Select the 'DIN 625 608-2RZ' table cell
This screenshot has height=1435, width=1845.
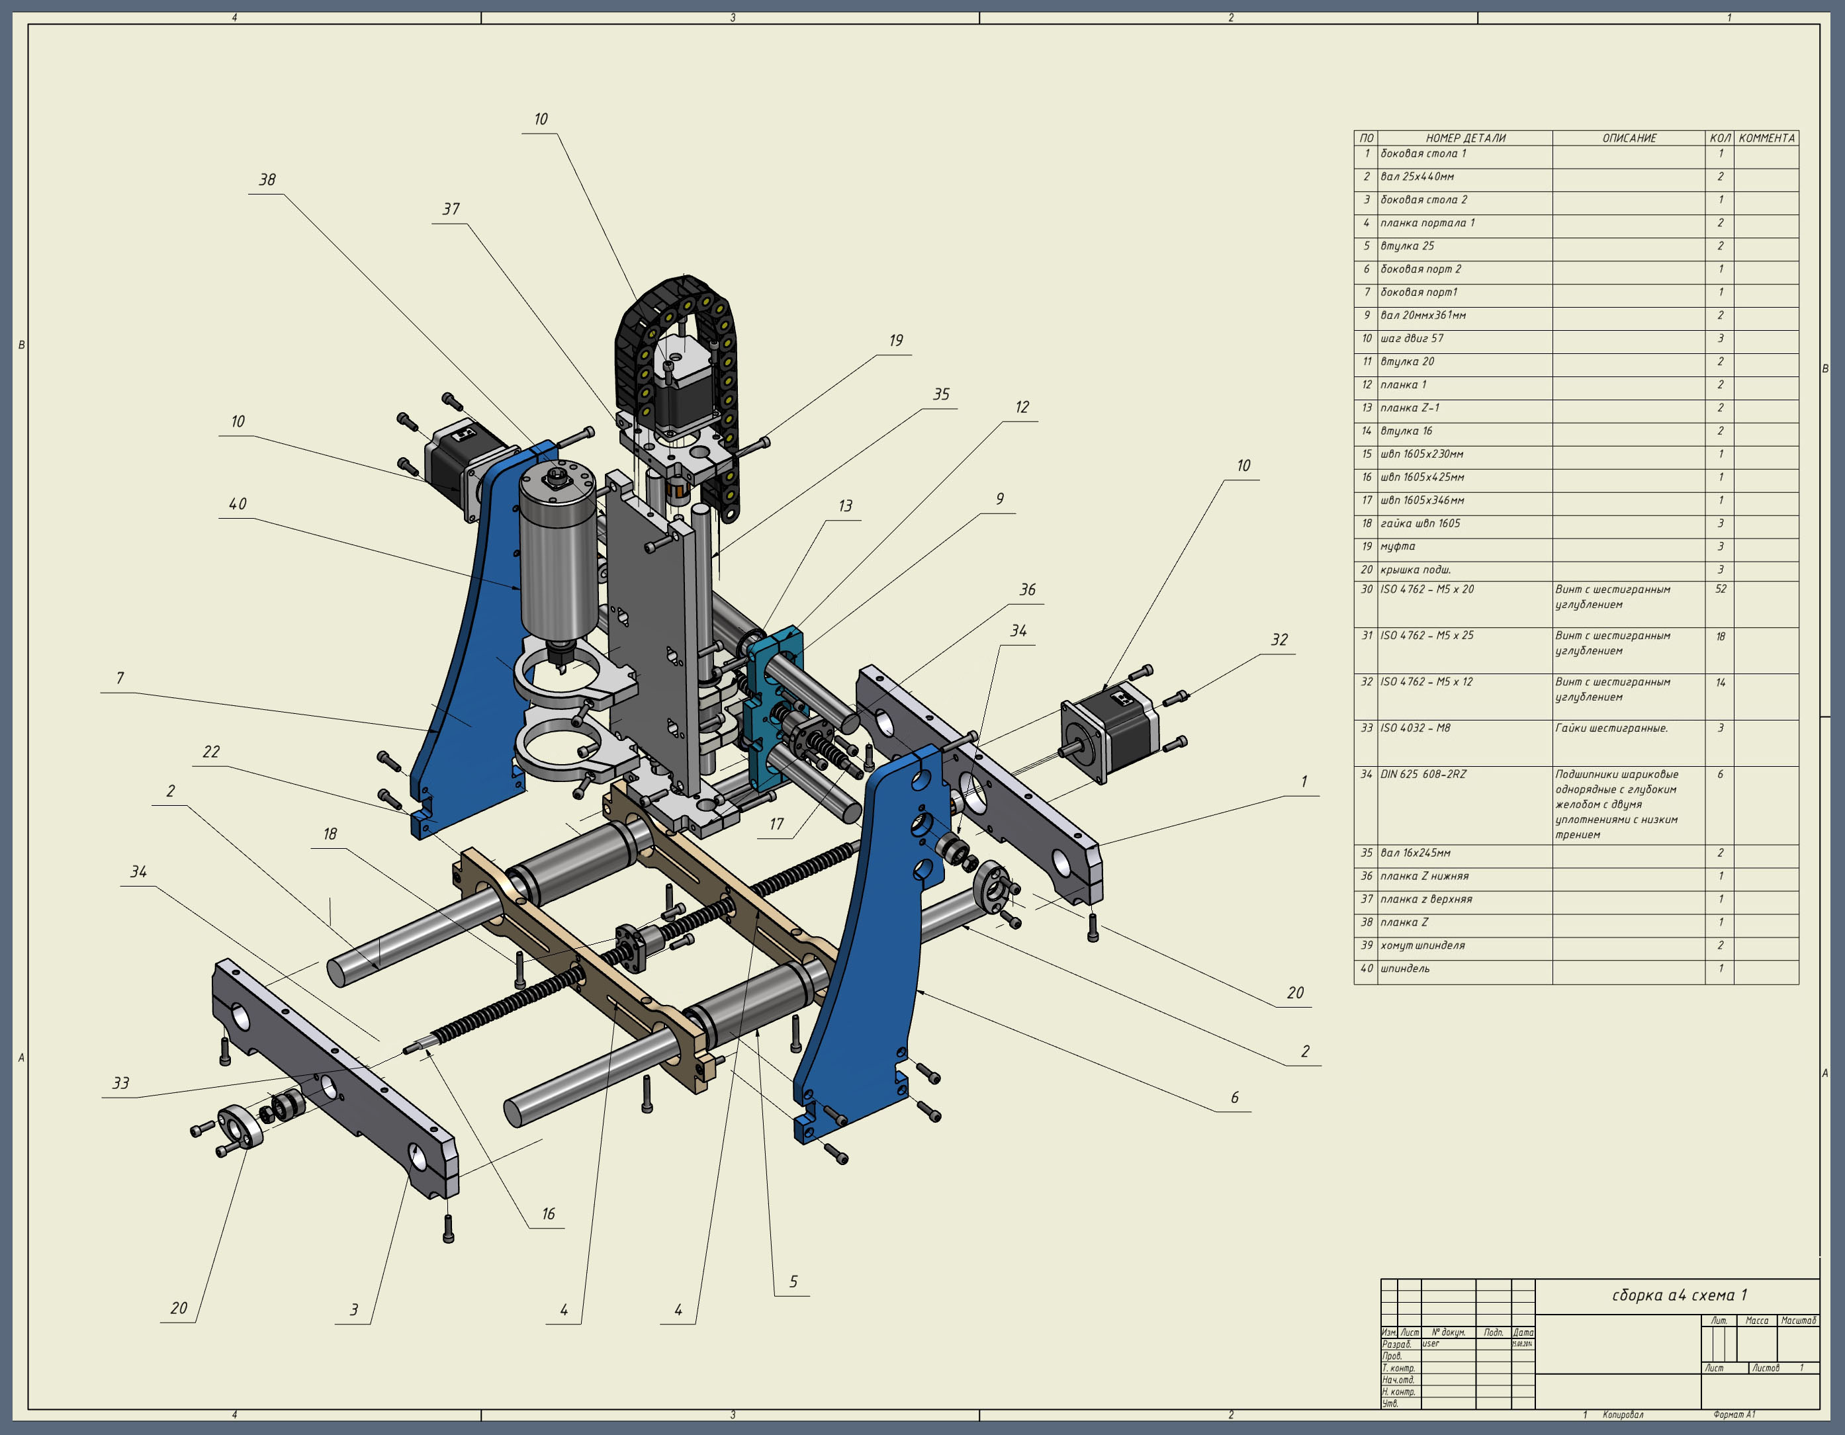pyautogui.click(x=1423, y=775)
